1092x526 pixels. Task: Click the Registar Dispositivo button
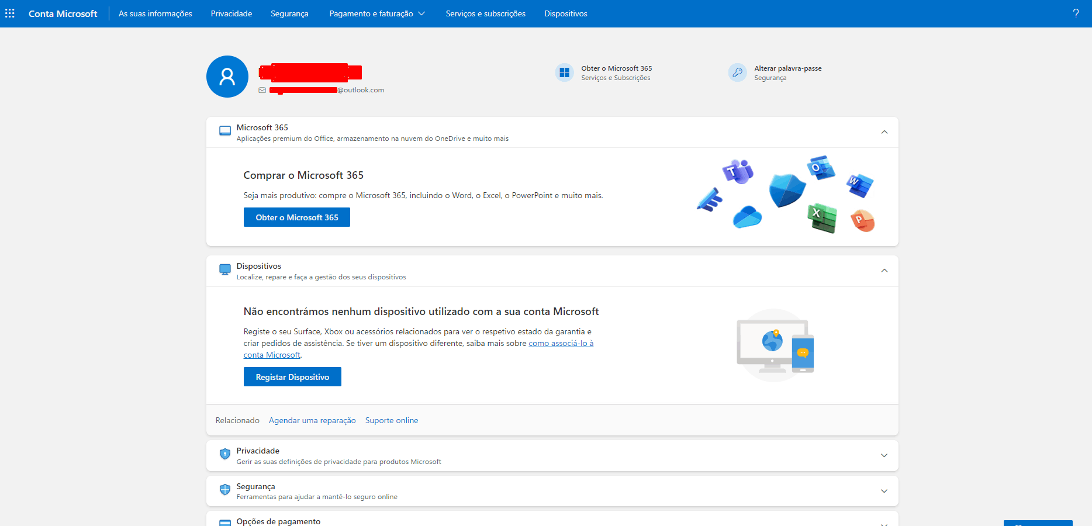tap(292, 376)
